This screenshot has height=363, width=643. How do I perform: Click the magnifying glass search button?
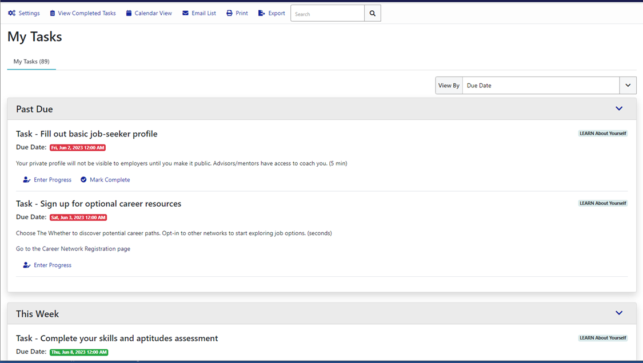coord(372,13)
